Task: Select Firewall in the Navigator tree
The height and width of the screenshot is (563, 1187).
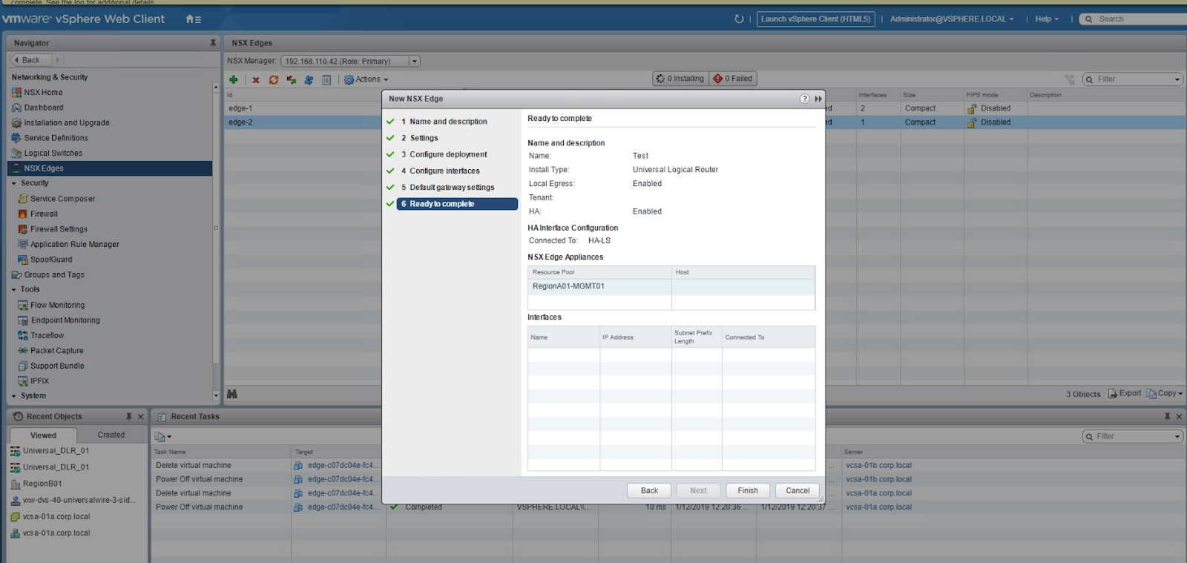Action: coord(44,214)
